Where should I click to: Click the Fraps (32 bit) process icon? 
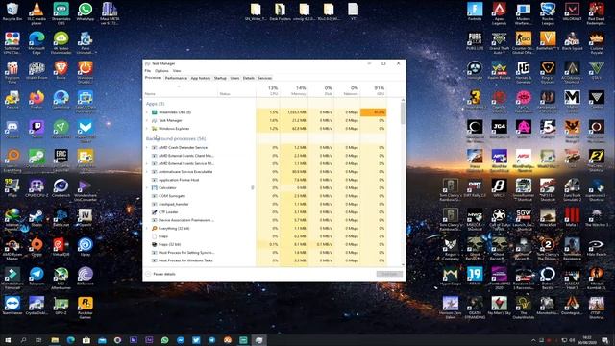pyautogui.click(x=154, y=244)
